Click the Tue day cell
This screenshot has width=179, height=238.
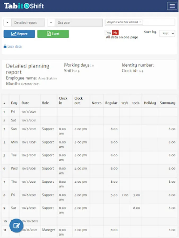click(14, 155)
